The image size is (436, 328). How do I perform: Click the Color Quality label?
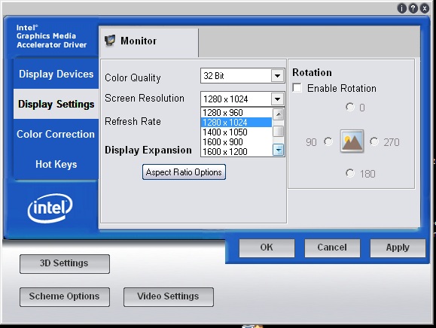tap(133, 77)
